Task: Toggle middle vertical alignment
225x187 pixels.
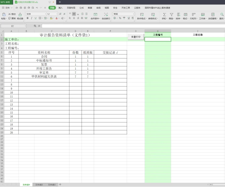Action: pyautogui.click(x=74, y=14)
